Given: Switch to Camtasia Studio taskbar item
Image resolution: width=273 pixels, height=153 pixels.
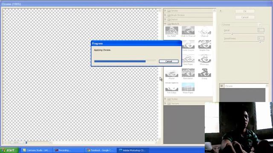Looking at the screenshot, I should point(37,150).
